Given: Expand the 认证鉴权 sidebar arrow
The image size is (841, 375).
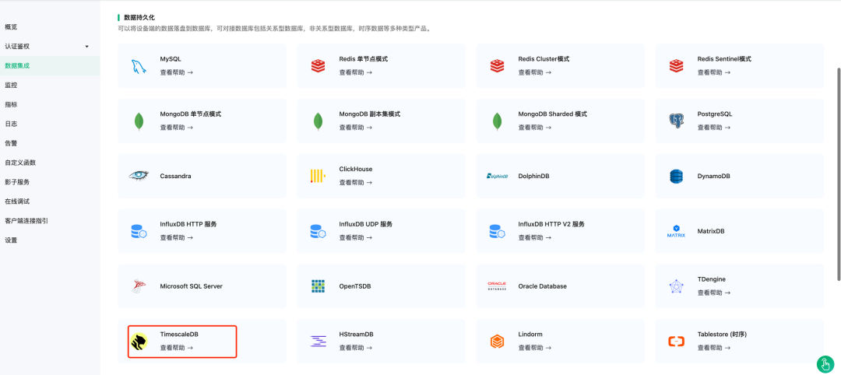Looking at the screenshot, I should click(87, 47).
